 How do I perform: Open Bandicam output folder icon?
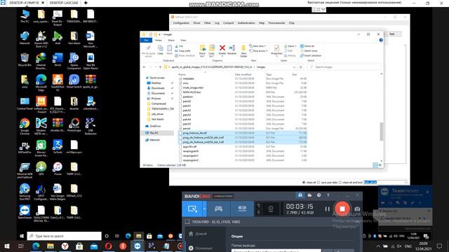point(309,195)
